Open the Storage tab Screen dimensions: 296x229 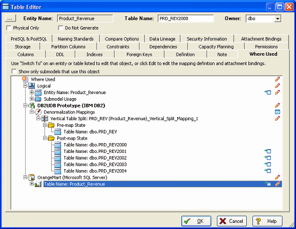coord(23,47)
